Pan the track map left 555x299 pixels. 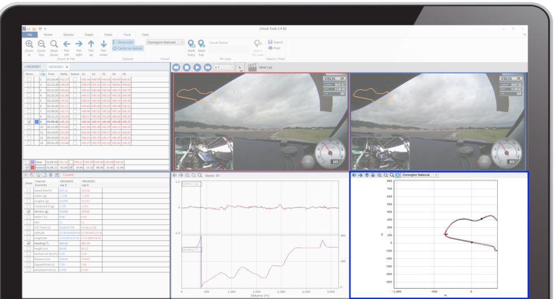(67, 44)
